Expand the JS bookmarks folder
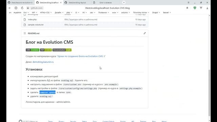217x122 pixels. click(77, 13)
